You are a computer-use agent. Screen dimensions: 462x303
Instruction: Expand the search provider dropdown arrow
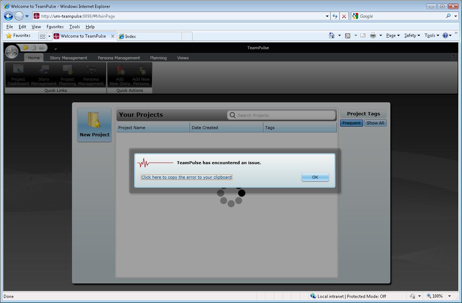click(x=455, y=16)
